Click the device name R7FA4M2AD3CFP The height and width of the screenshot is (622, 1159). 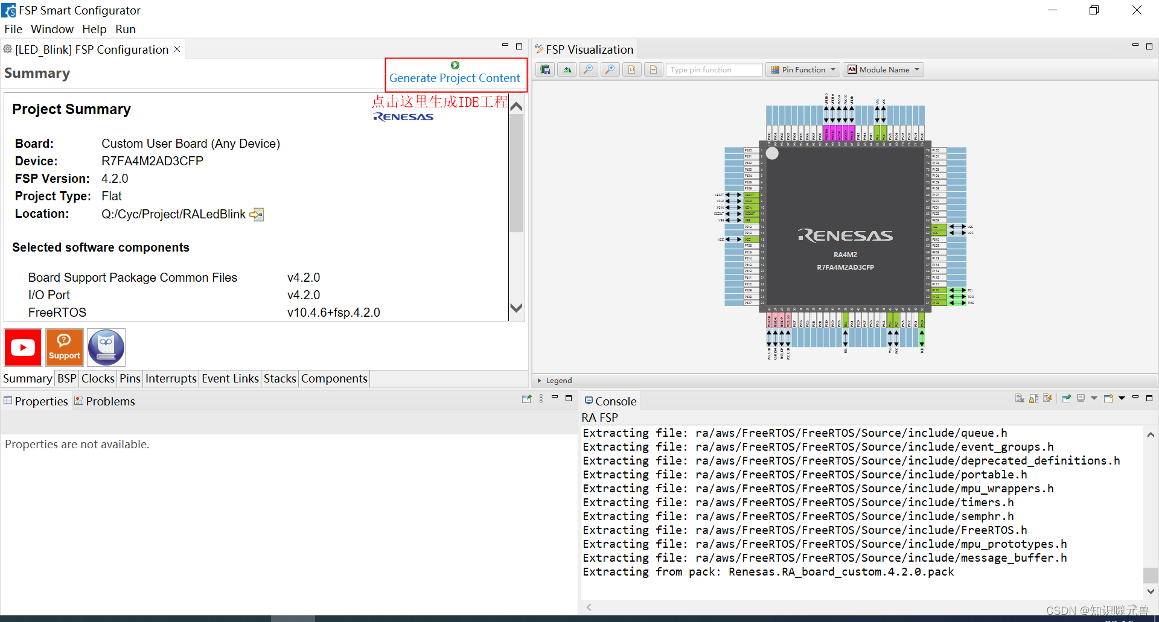[152, 161]
